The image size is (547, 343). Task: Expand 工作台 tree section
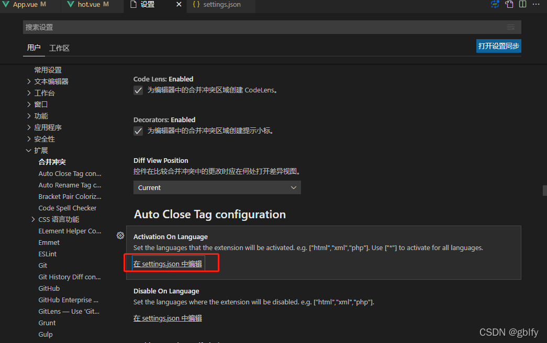click(x=29, y=93)
